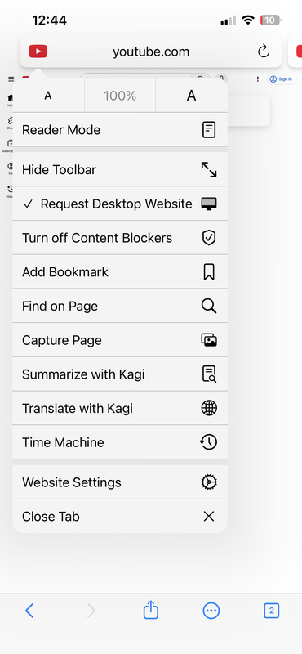The width and height of the screenshot is (302, 654).
Task: Open the tab switcher showing 2 tabs
Action: pyautogui.click(x=271, y=611)
